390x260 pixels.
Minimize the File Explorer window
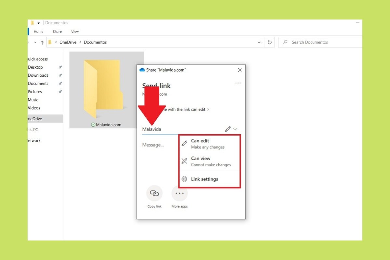357,23
